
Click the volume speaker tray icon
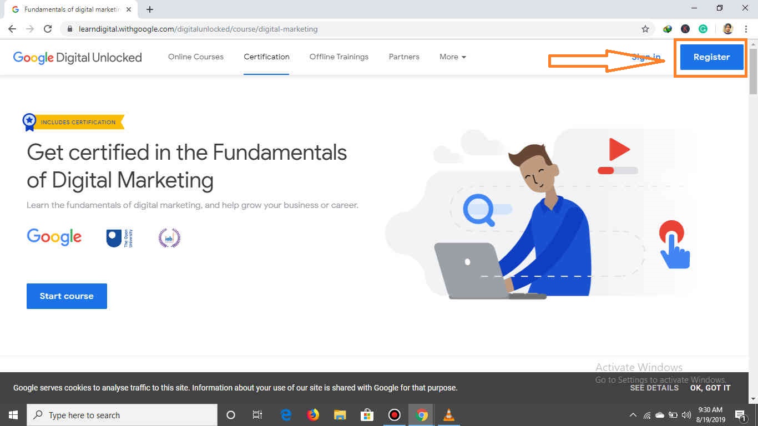[x=686, y=415]
